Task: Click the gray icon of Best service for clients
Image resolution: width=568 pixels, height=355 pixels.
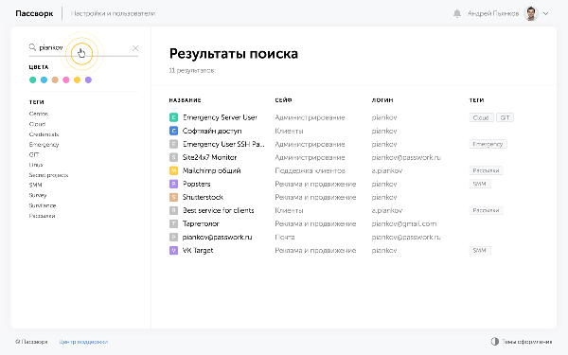Action: [x=173, y=210]
